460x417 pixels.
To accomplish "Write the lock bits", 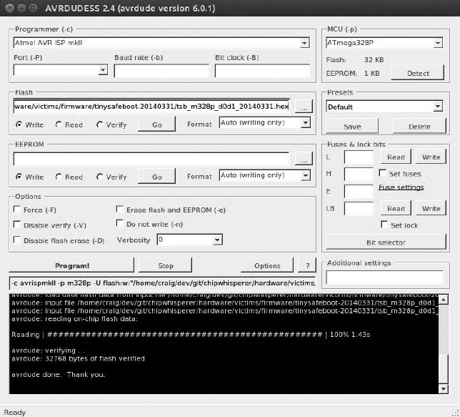I will tap(431, 208).
